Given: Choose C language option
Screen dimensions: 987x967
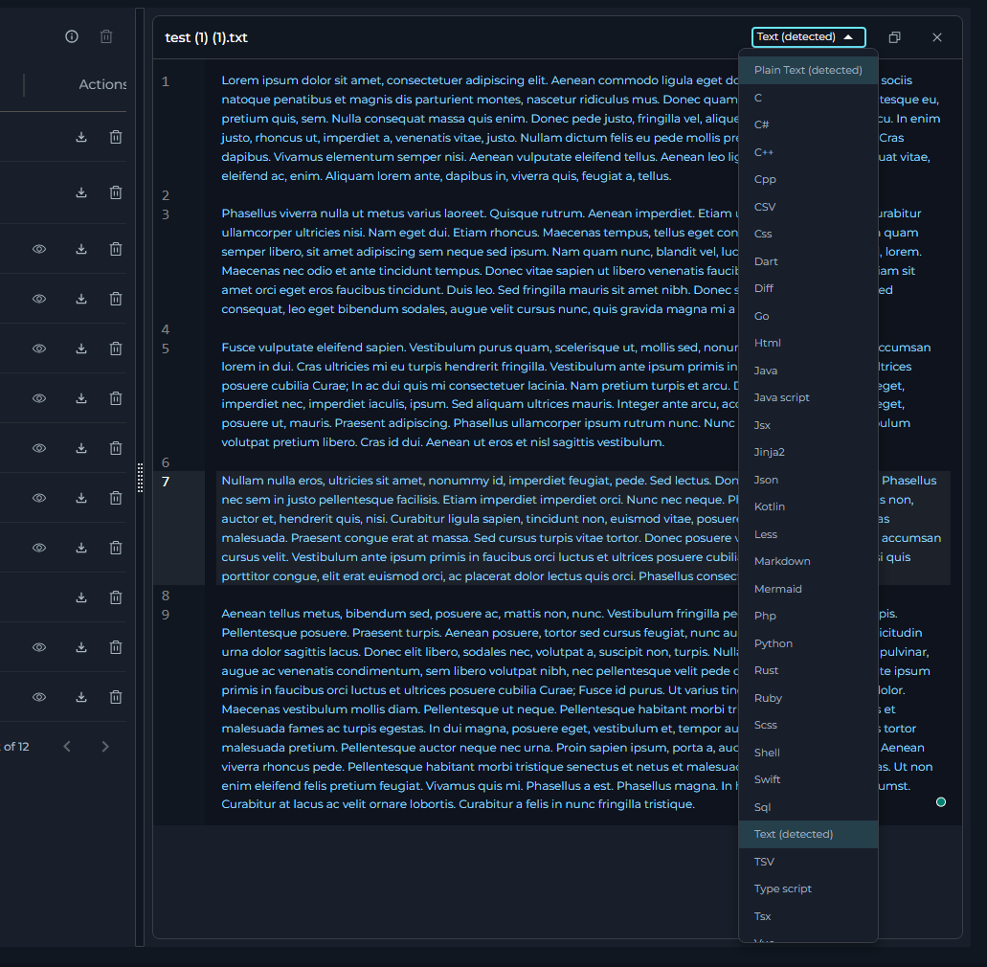Looking at the screenshot, I should coord(808,98).
